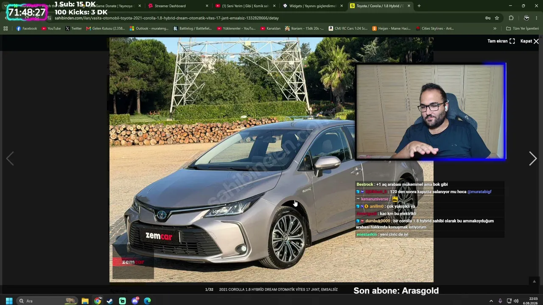Close the photo viewer with Kapat
The width and height of the screenshot is (543, 305).
point(530,41)
